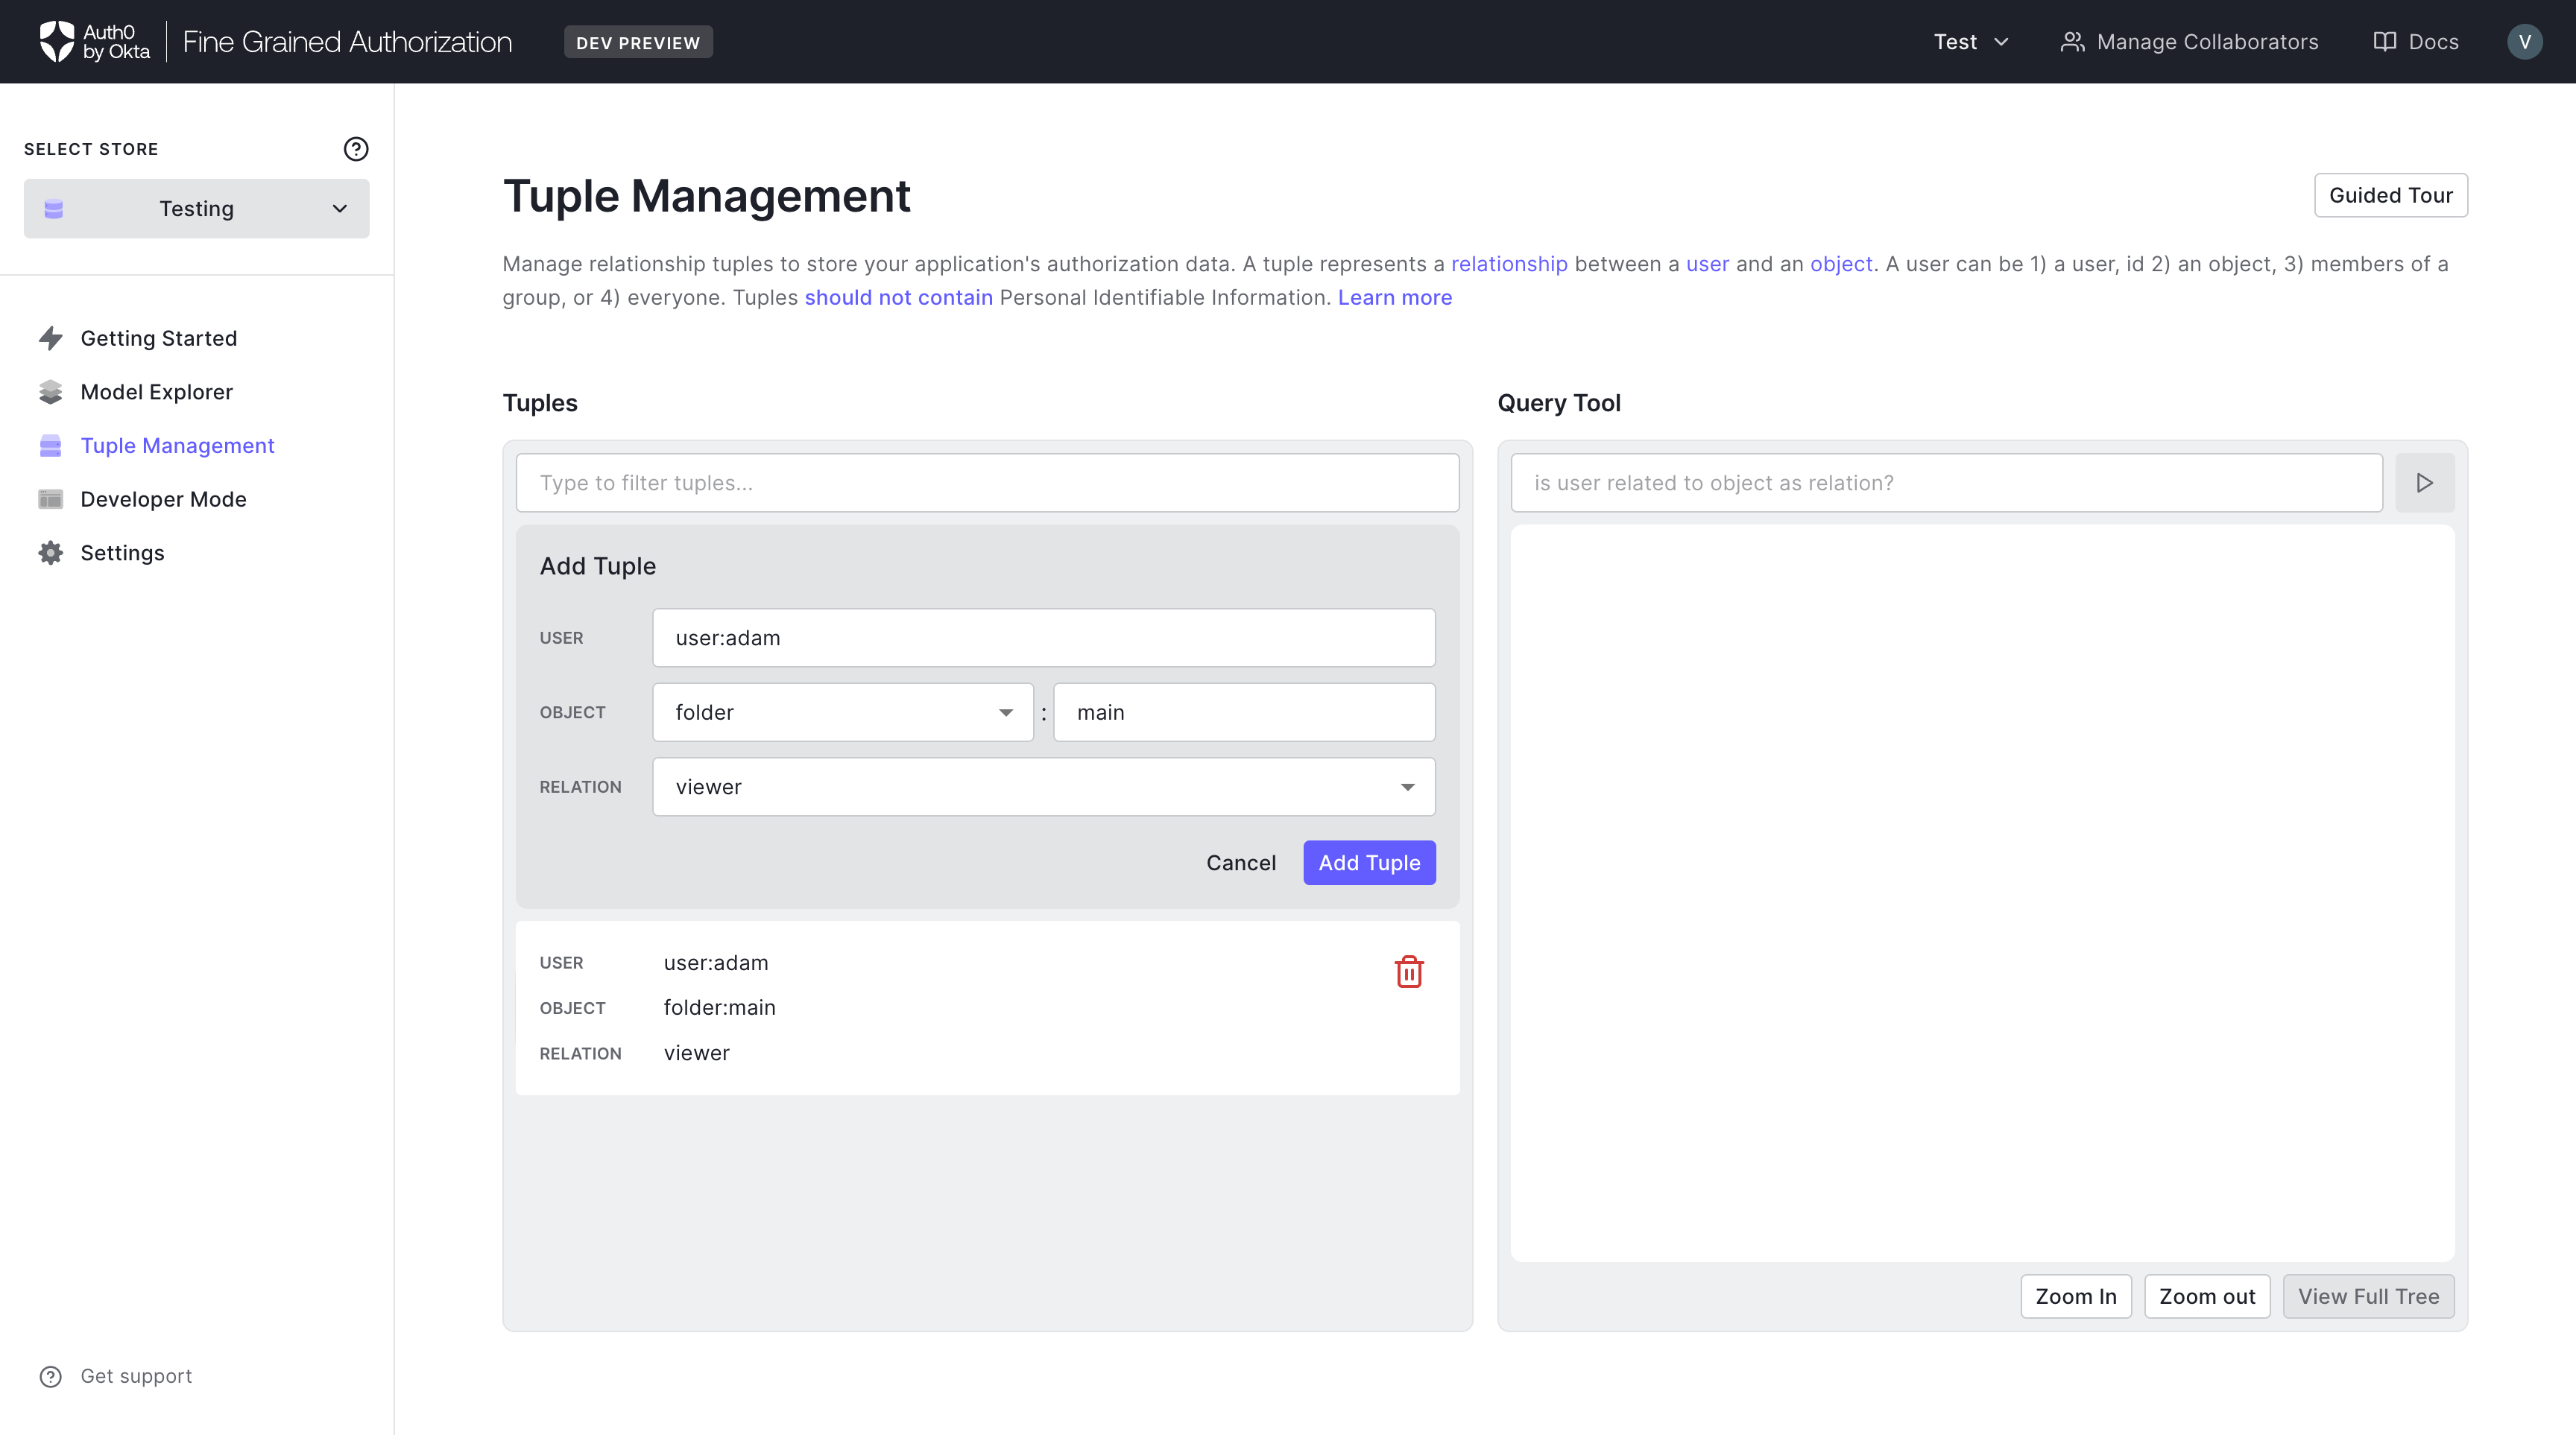Click the folder:main object value
The image size is (2576, 1435).
[720, 1007]
